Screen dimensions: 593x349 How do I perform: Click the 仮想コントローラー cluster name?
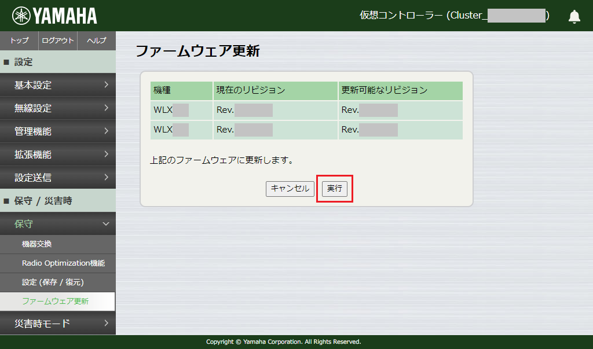pyautogui.click(x=455, y=16)
